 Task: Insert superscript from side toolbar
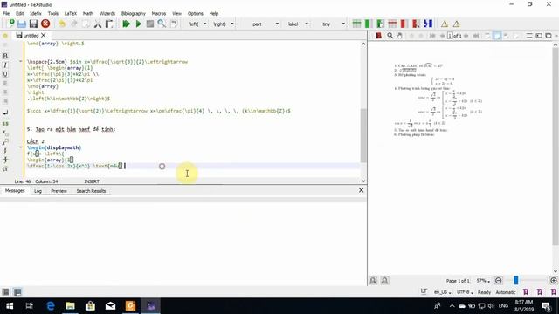tap(5, 141)
